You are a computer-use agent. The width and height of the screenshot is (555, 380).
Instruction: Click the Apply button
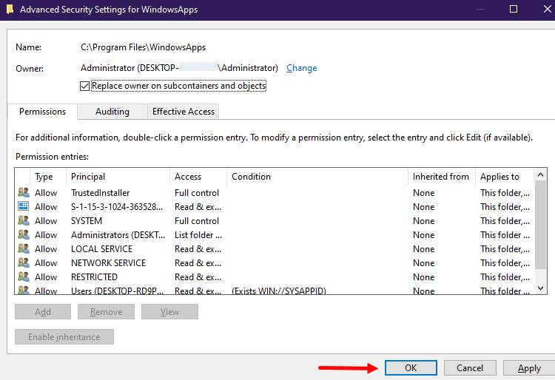pyautogui.click(x=529, y=368)
